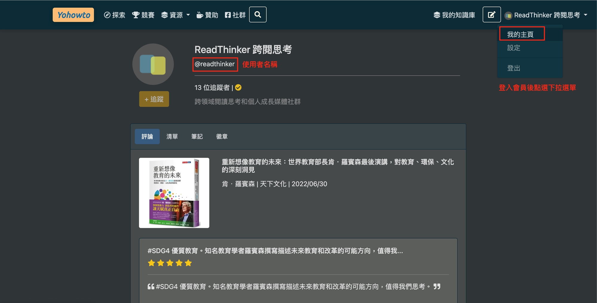Click the write/edit pencil icon button
597x303 pixels.
pos(491,15)
